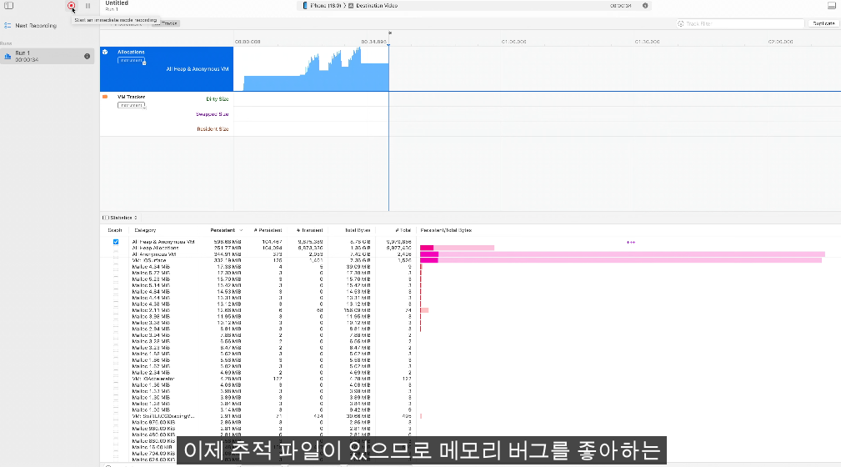Start a recording with the red record button
This screenshot has height=467, width=841.
click(x=72, y=6)
